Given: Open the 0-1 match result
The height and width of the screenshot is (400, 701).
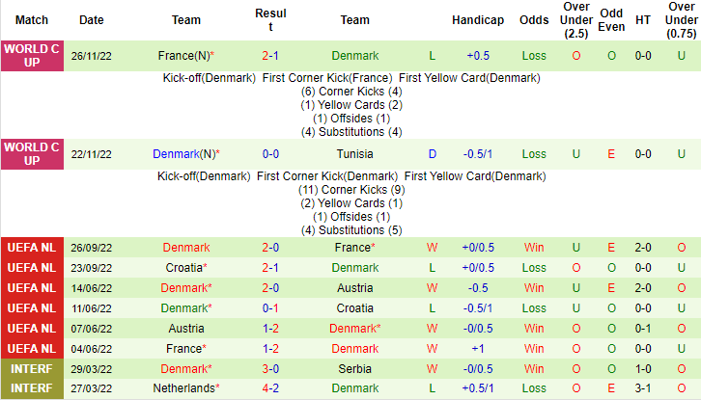Looking at the screenshot, I should click(x=270, y=308).
